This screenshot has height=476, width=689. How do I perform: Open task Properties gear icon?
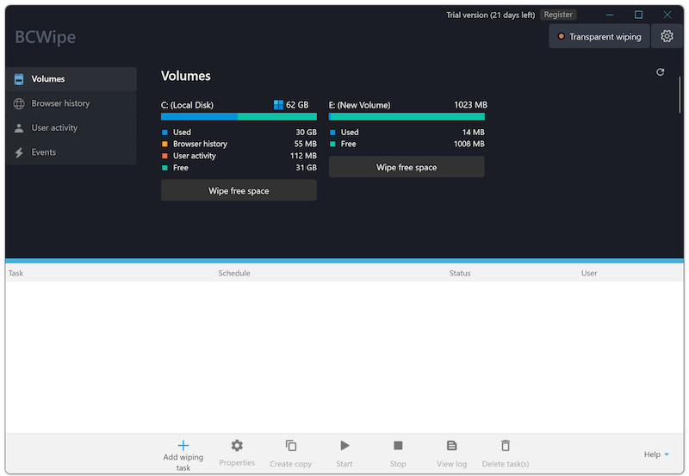[x=237, y=445]
